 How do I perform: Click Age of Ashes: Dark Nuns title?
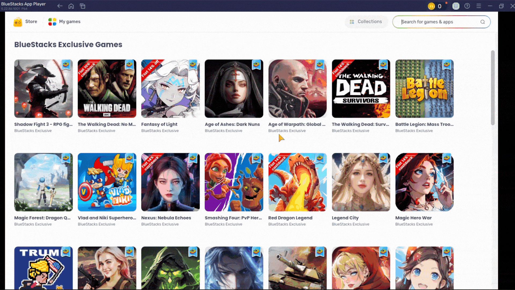coord(232,124)
